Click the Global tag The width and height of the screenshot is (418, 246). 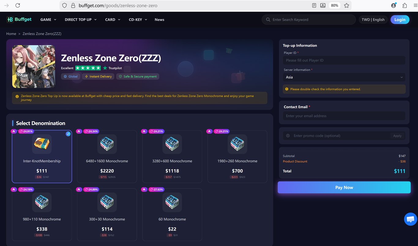coord(71,76)
